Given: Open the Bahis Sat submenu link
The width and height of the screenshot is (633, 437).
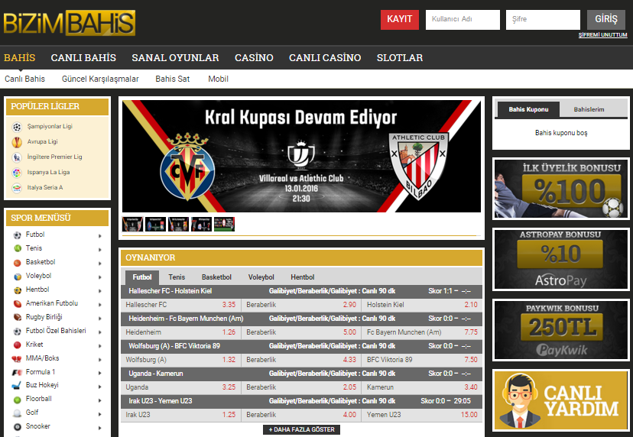Looking at the screenshot, I should click(172, 79).
